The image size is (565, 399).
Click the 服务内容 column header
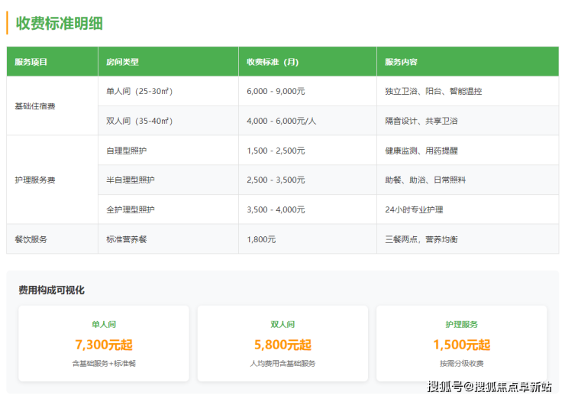[401, 62]
